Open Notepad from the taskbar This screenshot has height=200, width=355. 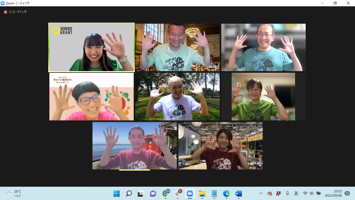214,194
